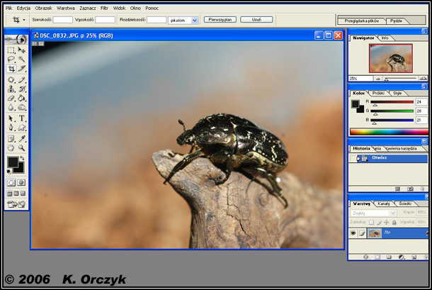The image size is (432, 290).
Task: Switch to the Kanały tab
Action: [382, 203]
